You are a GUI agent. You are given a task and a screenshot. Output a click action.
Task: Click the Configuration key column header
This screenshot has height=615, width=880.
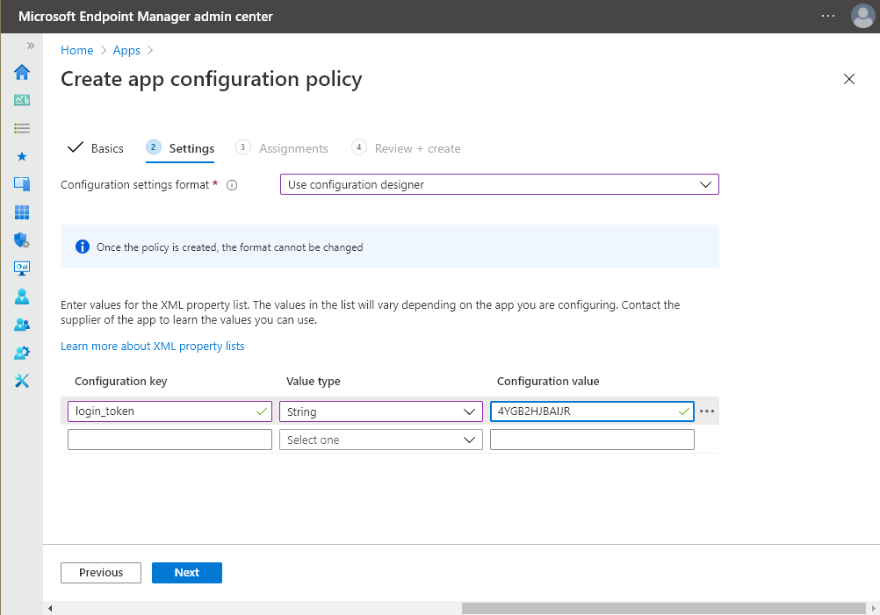[x=120, y=382]
